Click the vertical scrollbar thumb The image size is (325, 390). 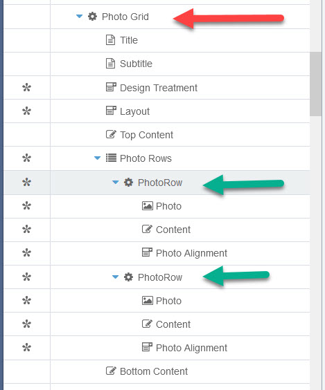click(315, 84)
